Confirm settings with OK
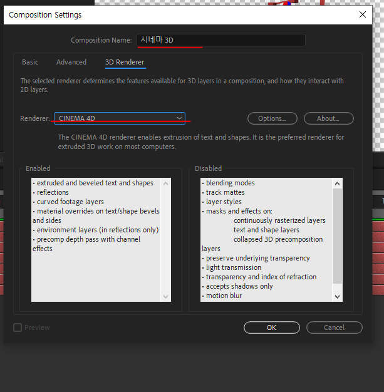384x392 pixels. 272,328
